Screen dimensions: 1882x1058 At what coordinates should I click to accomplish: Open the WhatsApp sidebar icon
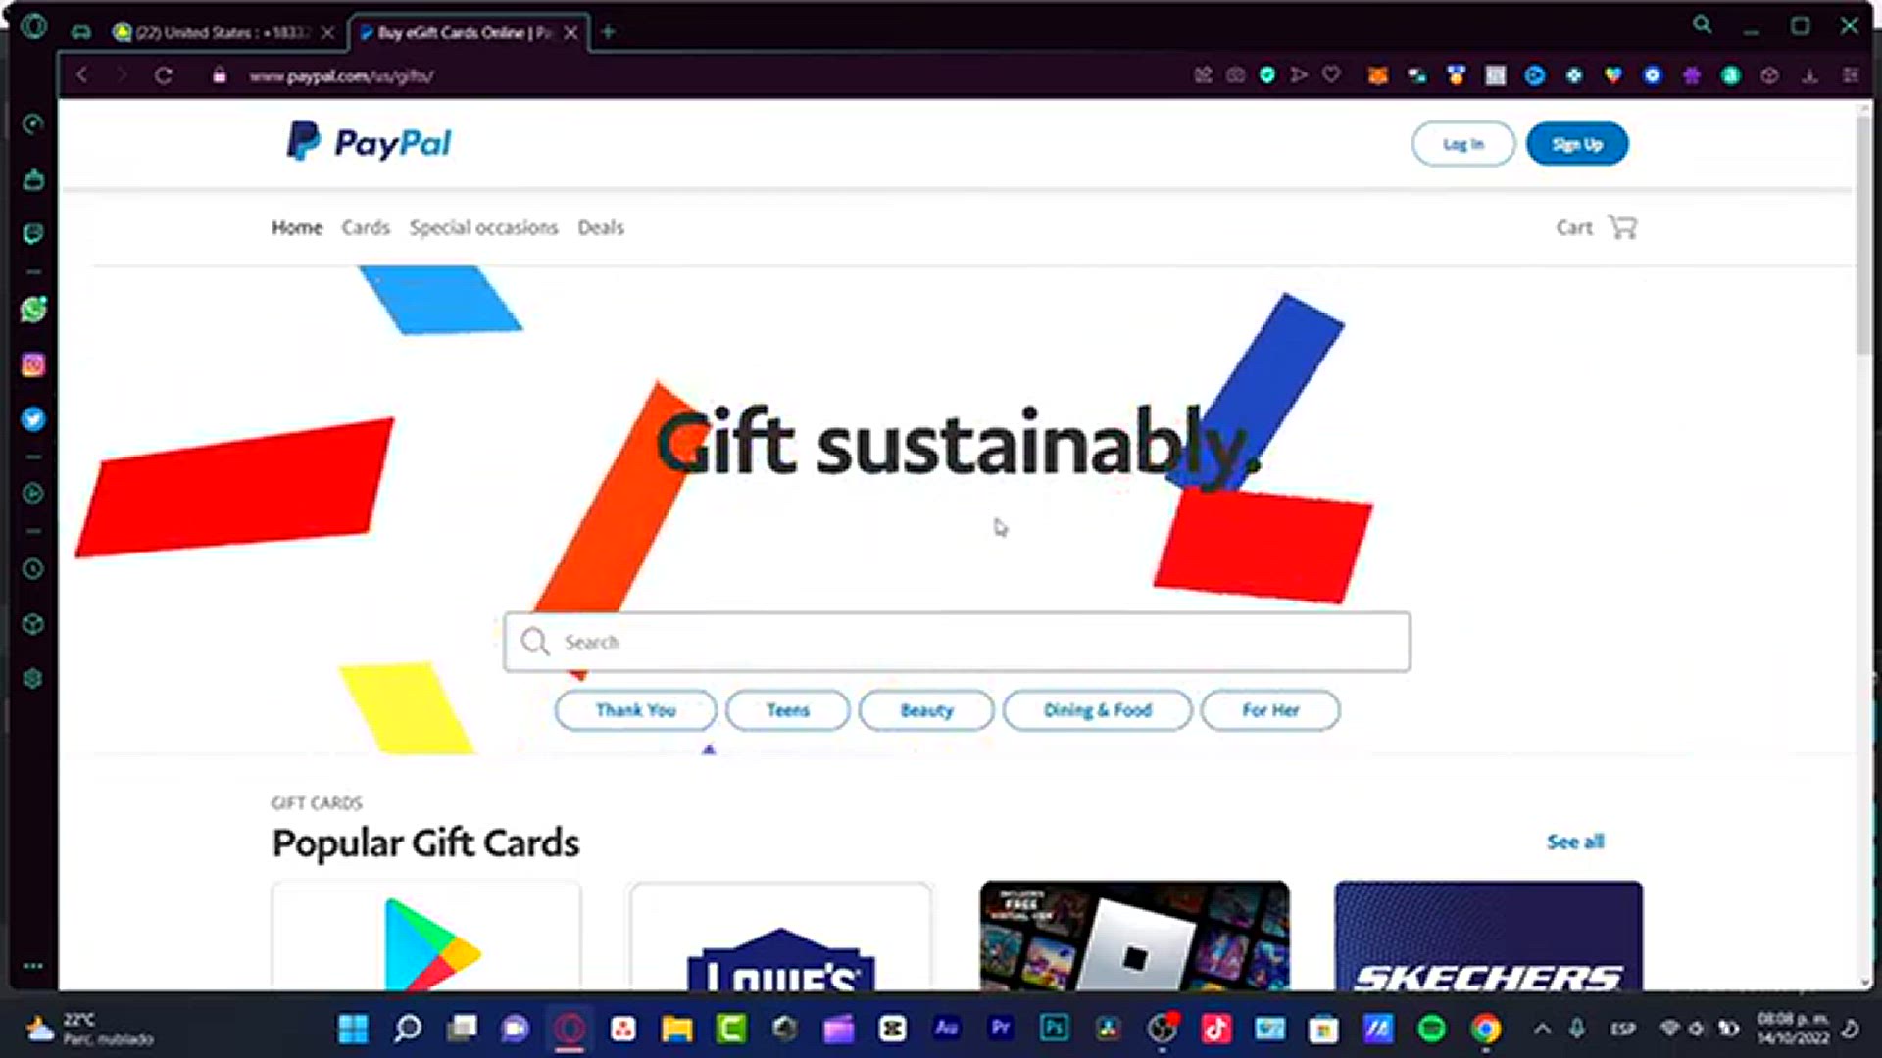(33, 310)
